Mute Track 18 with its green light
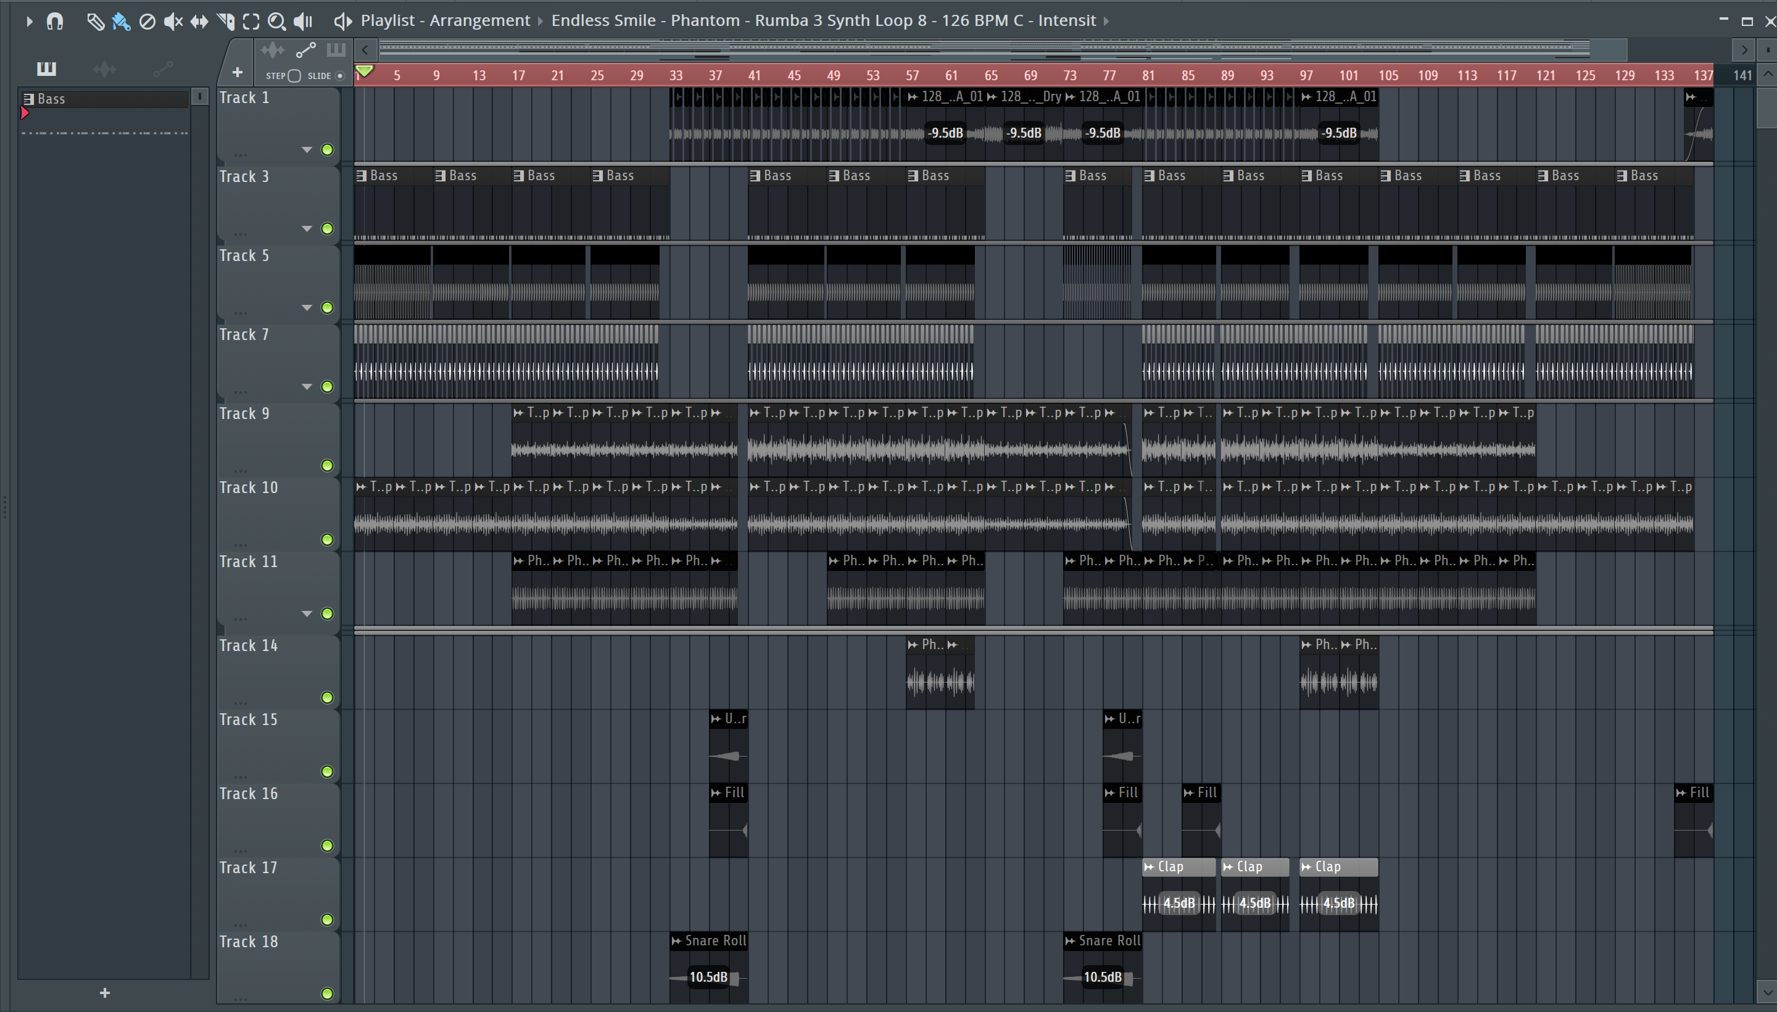The width and height of the screenshot is (1777, 1012). tap(327, 993)
